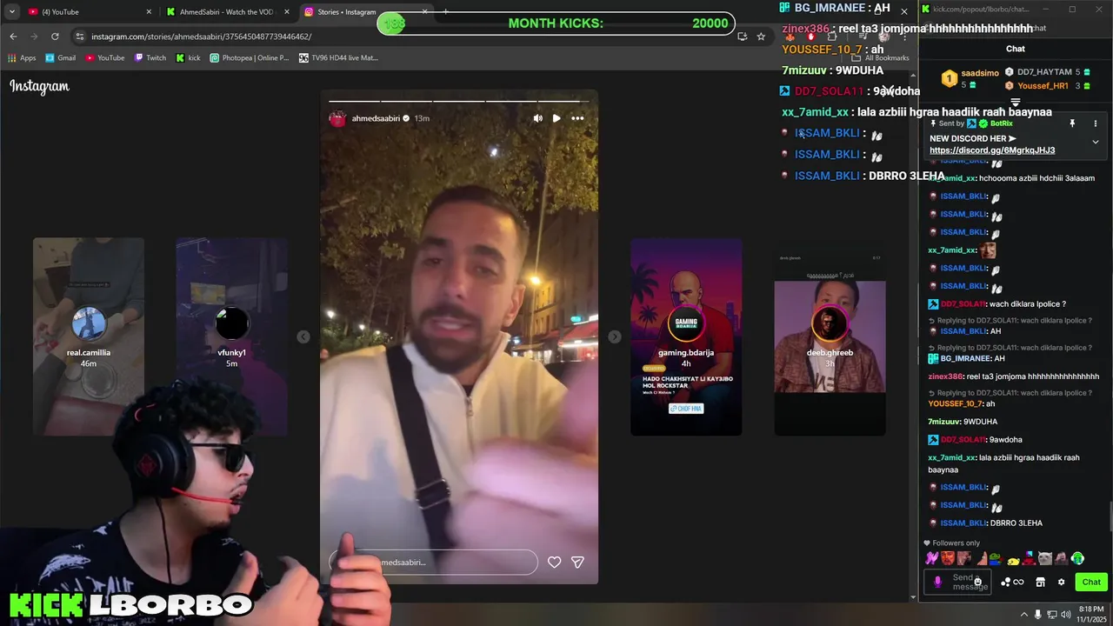Insert the Pepe frog emote

(x=996, y=558)
